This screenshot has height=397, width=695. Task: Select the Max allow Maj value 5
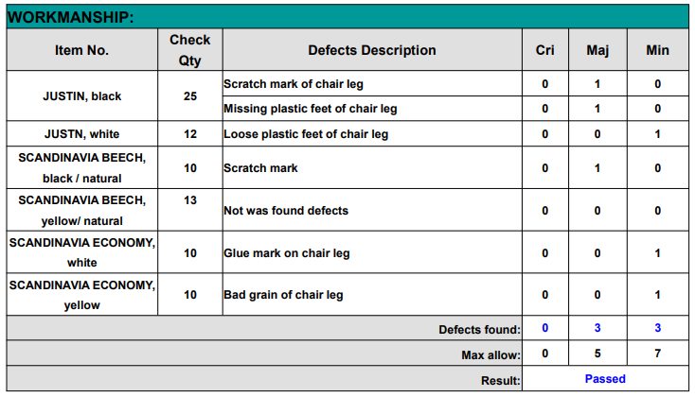597,354
